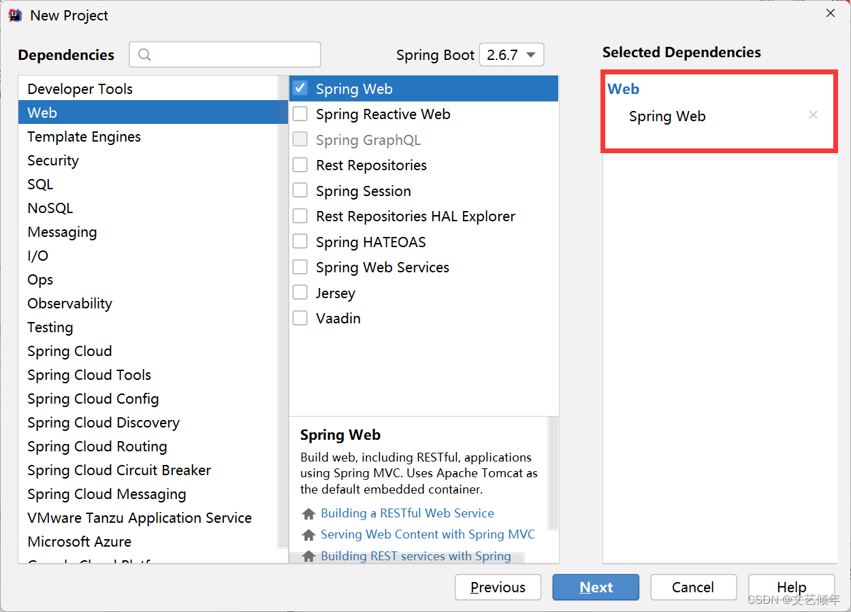Open the Spring Cloud Tools category

pos(148,374)
